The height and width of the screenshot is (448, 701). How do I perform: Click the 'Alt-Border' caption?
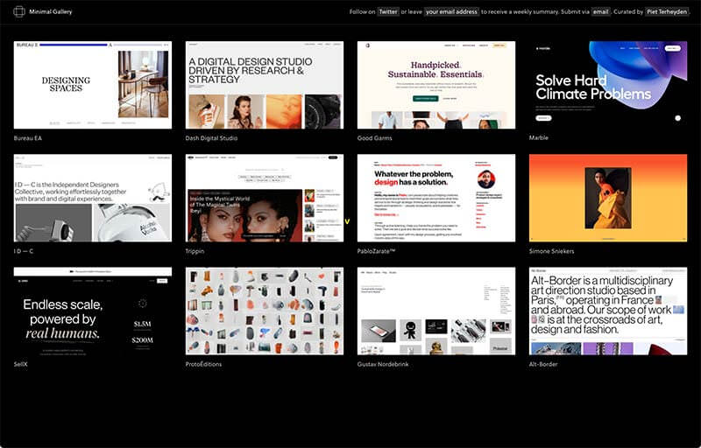[543, 364]
